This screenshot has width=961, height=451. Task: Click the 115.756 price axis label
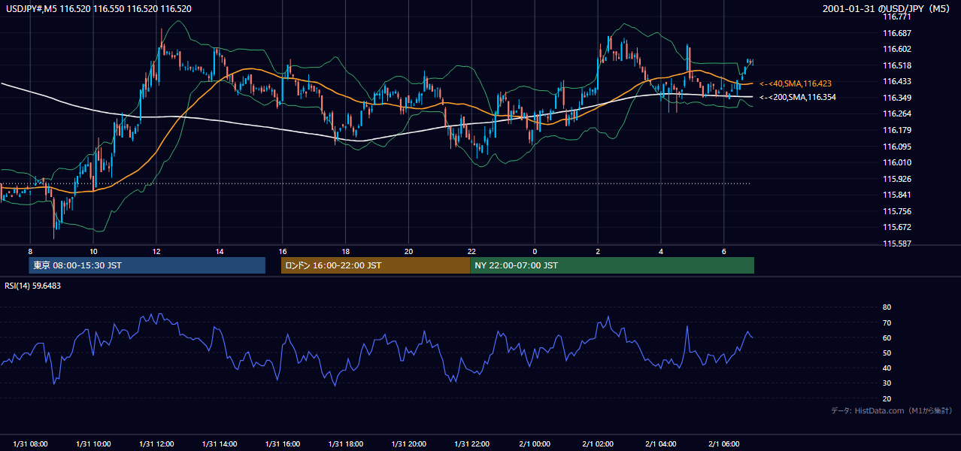point(896,211)
